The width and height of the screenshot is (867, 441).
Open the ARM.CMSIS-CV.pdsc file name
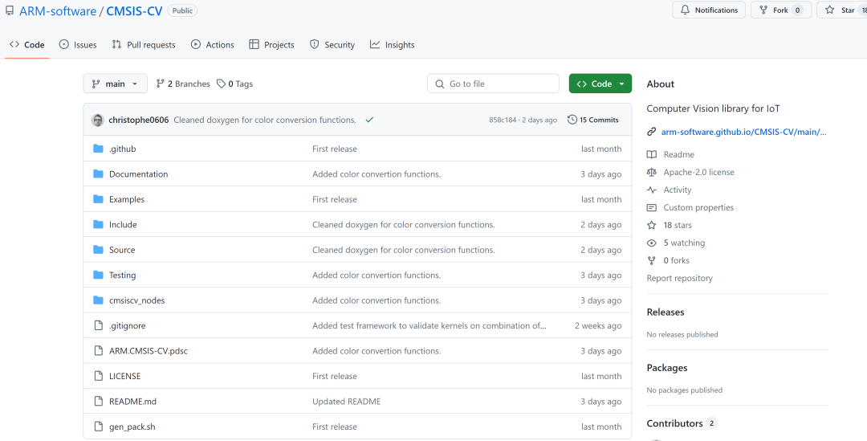coord(149,351)
